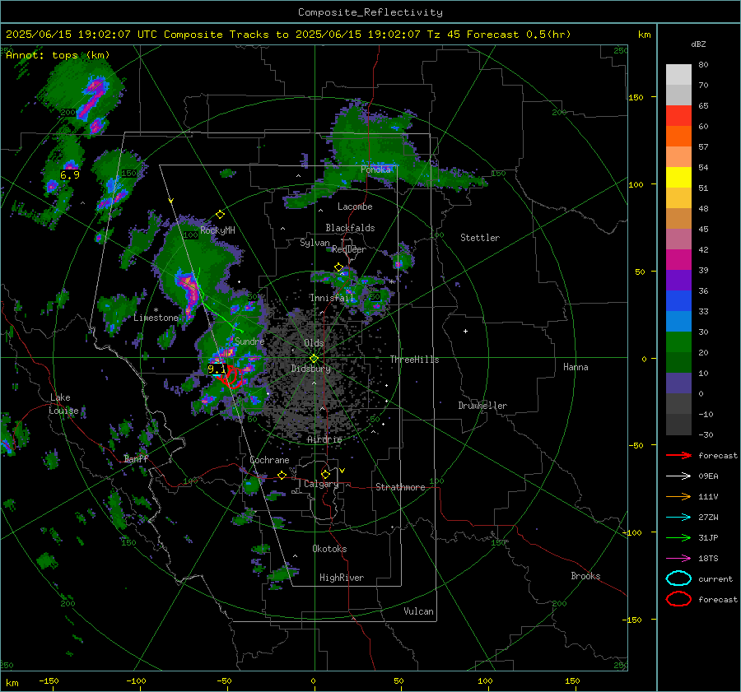The width and height of the screenshot is (741, 692).
Task: Click the Blackfalds city label
Action: pyautogui.click(x=350, y=228)
